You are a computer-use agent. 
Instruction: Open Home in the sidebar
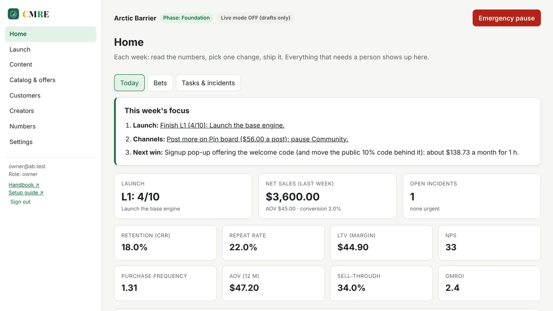coord(51,34)
